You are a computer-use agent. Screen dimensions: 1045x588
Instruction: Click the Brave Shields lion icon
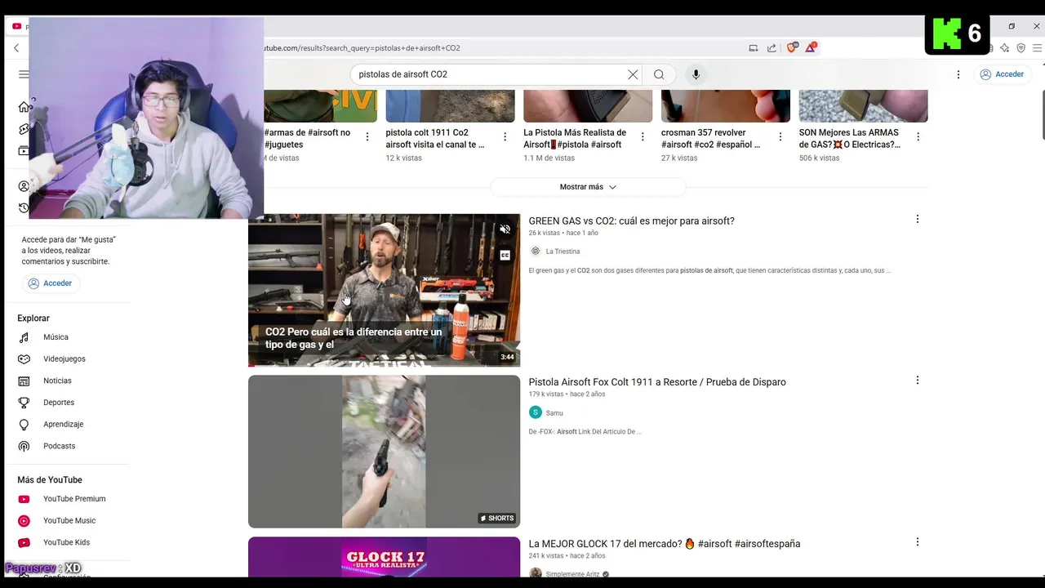(791, 48)
